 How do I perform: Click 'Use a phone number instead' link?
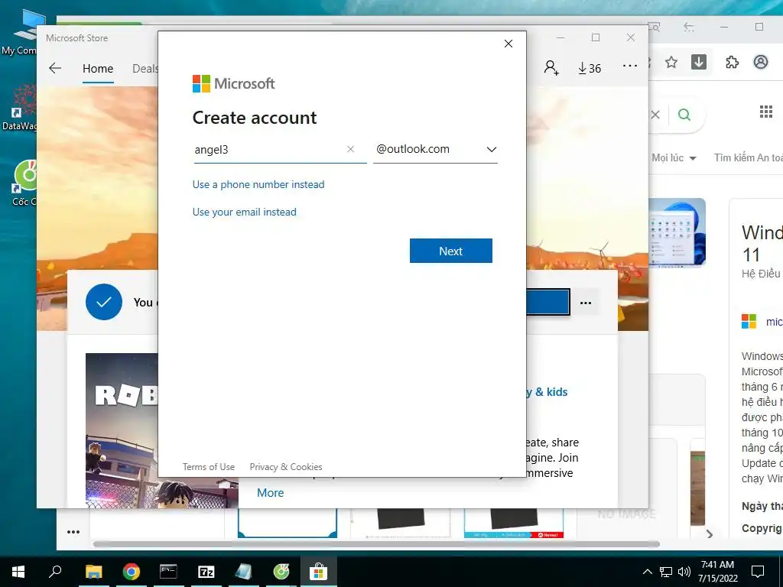[x=258, y=185]
